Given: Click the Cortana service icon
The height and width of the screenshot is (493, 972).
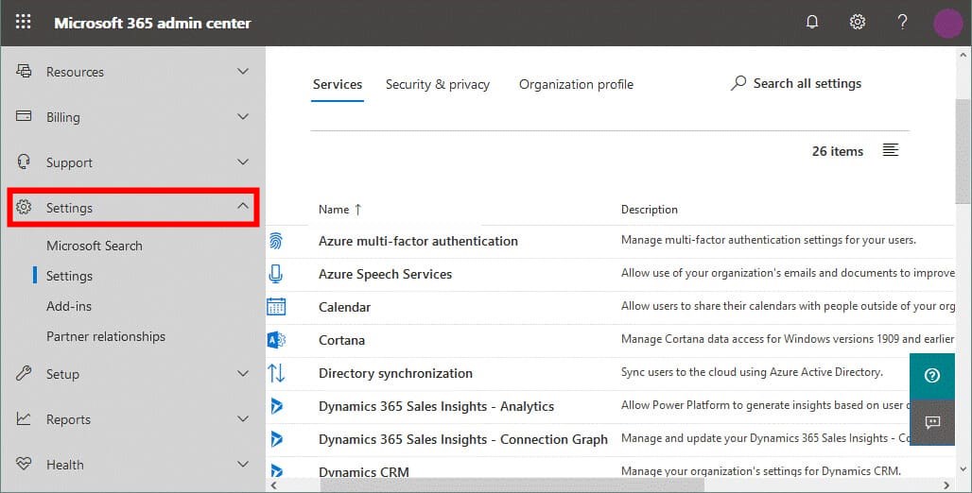Looking at the screenshot, I should [x=276, y=339].
